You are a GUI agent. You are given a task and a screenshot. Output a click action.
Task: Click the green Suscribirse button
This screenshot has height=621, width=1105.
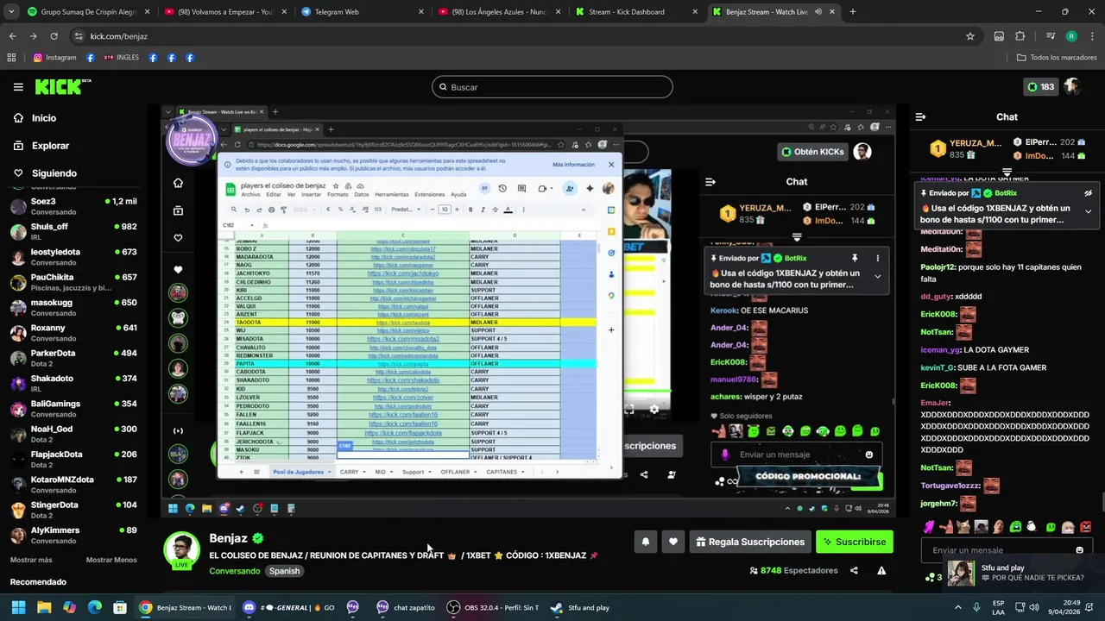tap(855, 542)
